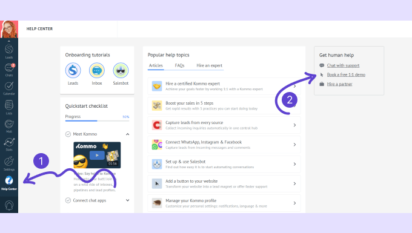412x233 pixels.
Task: Toggle the Connect chat apps check circle
Action: click(x=68, y=200)
